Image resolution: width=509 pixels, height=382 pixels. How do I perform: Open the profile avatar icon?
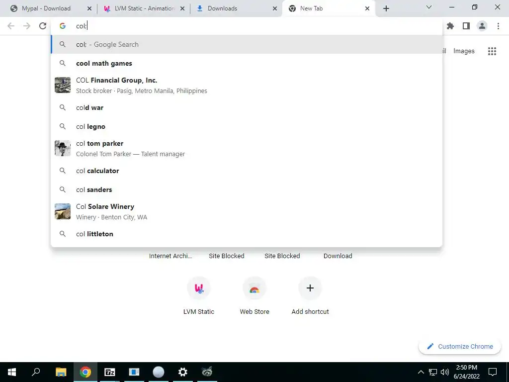482,26
